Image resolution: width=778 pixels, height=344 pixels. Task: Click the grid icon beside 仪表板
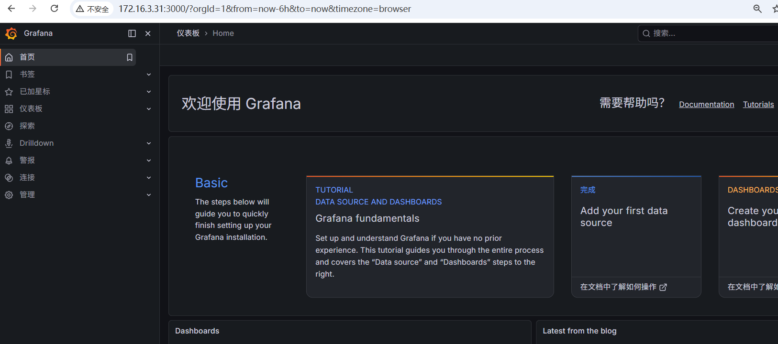coord(9,109)
